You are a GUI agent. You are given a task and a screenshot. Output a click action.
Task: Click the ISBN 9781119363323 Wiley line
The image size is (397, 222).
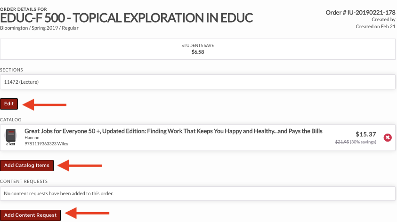pos(46,143)
